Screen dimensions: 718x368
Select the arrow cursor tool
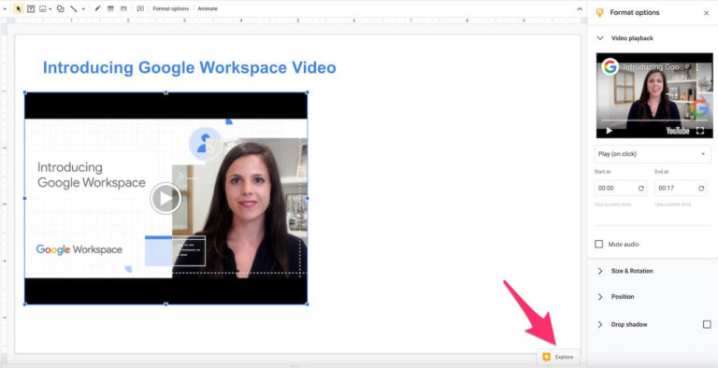(19, 8)
